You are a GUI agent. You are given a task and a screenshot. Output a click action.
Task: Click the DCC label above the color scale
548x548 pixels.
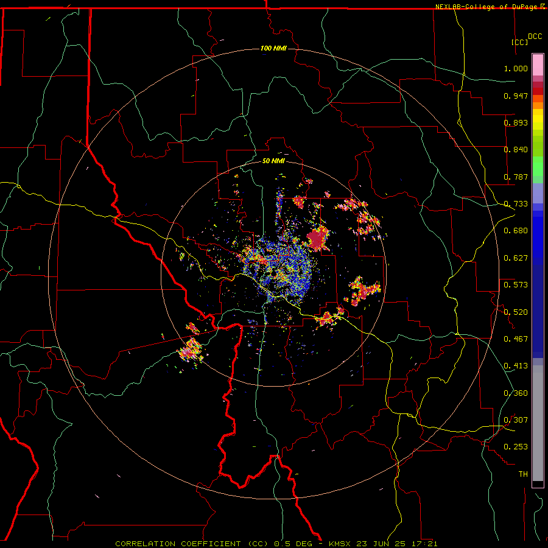click(x=535, y=37)
